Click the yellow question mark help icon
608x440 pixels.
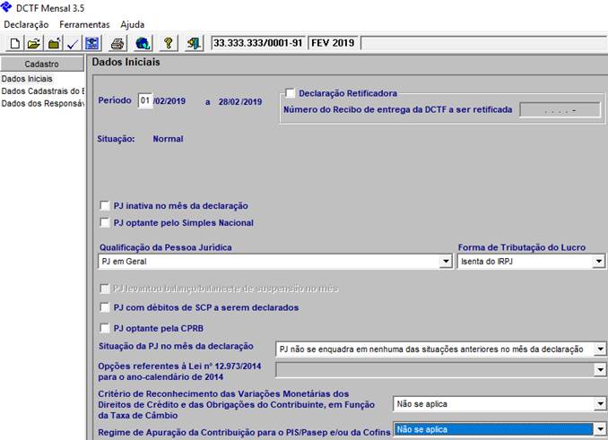pos(168,43)
